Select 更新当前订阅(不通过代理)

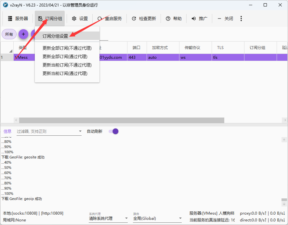pyautogui.click(x=67, y=65)
